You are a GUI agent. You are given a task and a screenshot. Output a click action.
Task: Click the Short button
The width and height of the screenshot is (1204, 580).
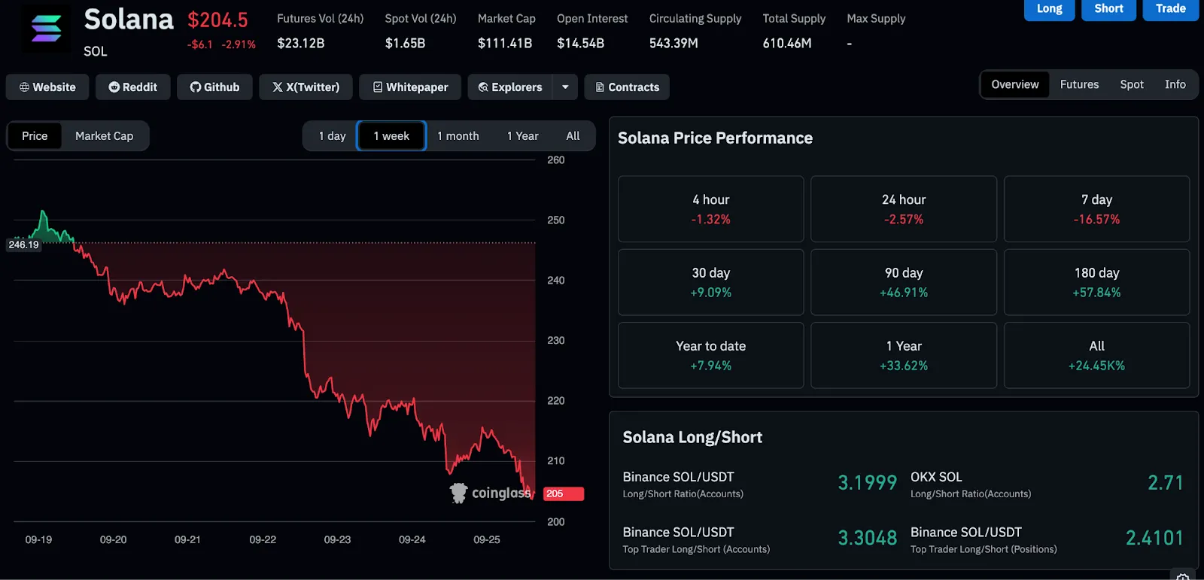tap(1109, 9)
